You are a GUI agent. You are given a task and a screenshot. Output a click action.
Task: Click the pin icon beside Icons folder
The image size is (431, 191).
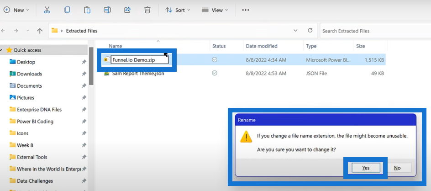coord(84,133)
